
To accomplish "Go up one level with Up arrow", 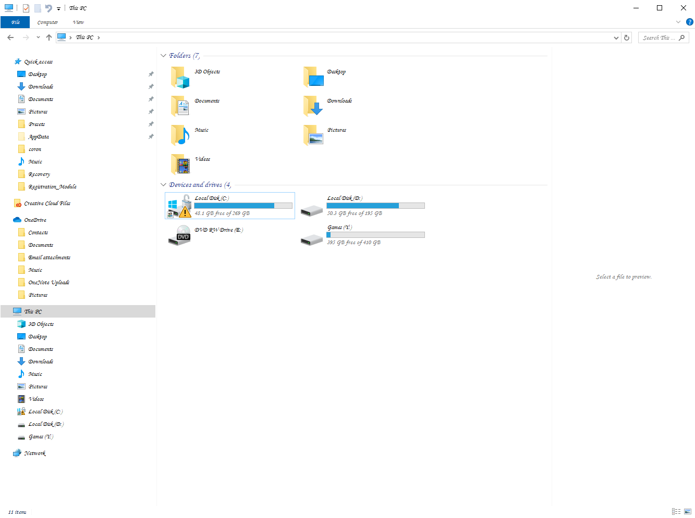I will 49,37.
